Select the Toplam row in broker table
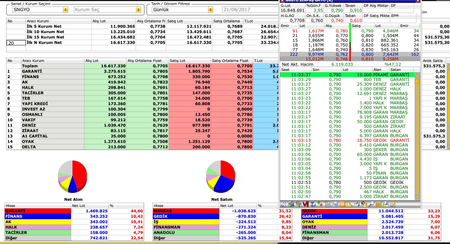The width and height of the screenshot is (450, 244). coord(142,66)
